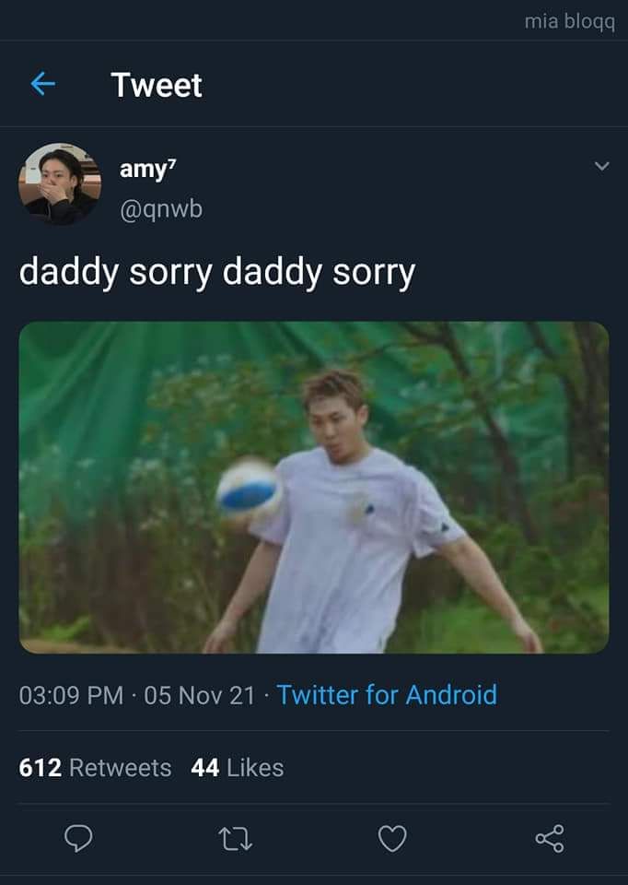Open the attached image of man with ball
The width and height of the screenshot is (628, 885).
point(314,488)
